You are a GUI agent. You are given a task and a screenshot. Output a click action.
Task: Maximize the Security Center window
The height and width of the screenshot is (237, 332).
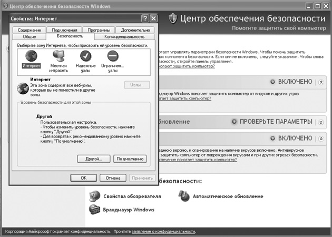318,6
